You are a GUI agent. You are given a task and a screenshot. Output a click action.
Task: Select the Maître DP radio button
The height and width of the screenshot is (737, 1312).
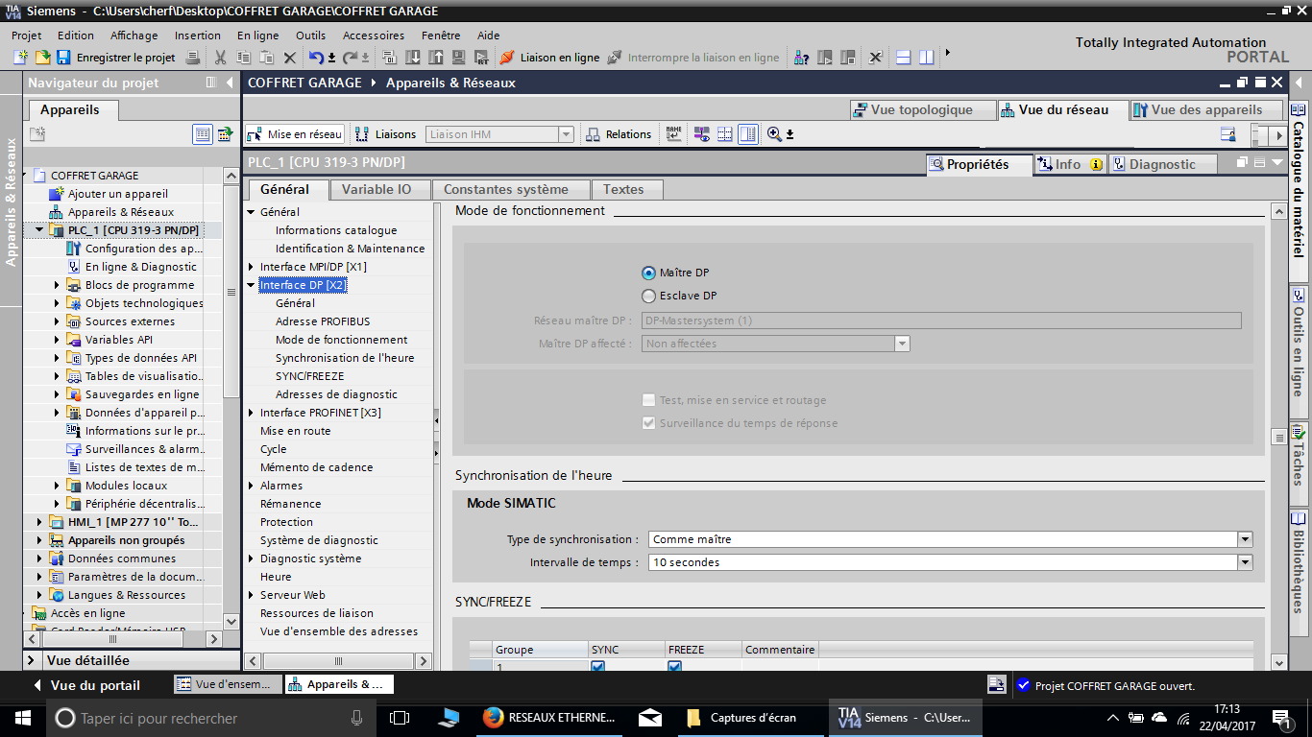point(649,273)
